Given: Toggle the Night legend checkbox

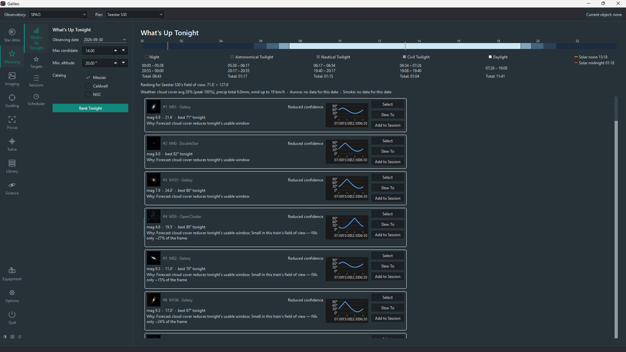Looking at the screenshot, I should pos(146,57).
